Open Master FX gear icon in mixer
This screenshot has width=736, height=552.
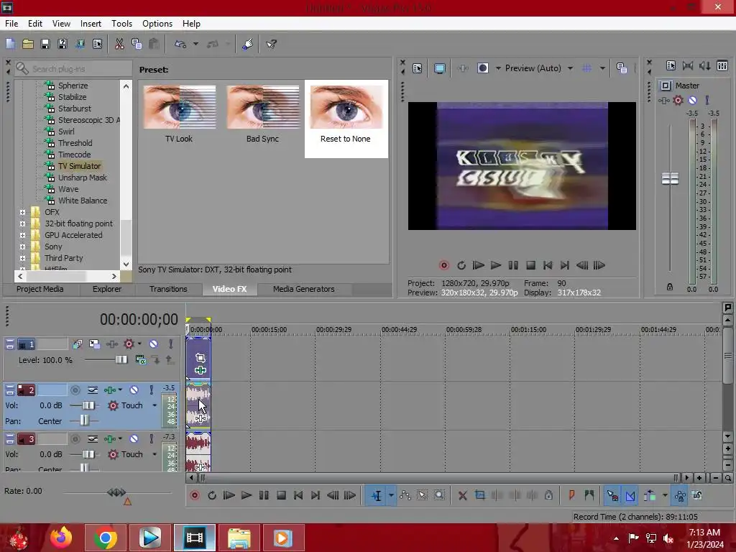pyautogui.click(x=678, y=100)
